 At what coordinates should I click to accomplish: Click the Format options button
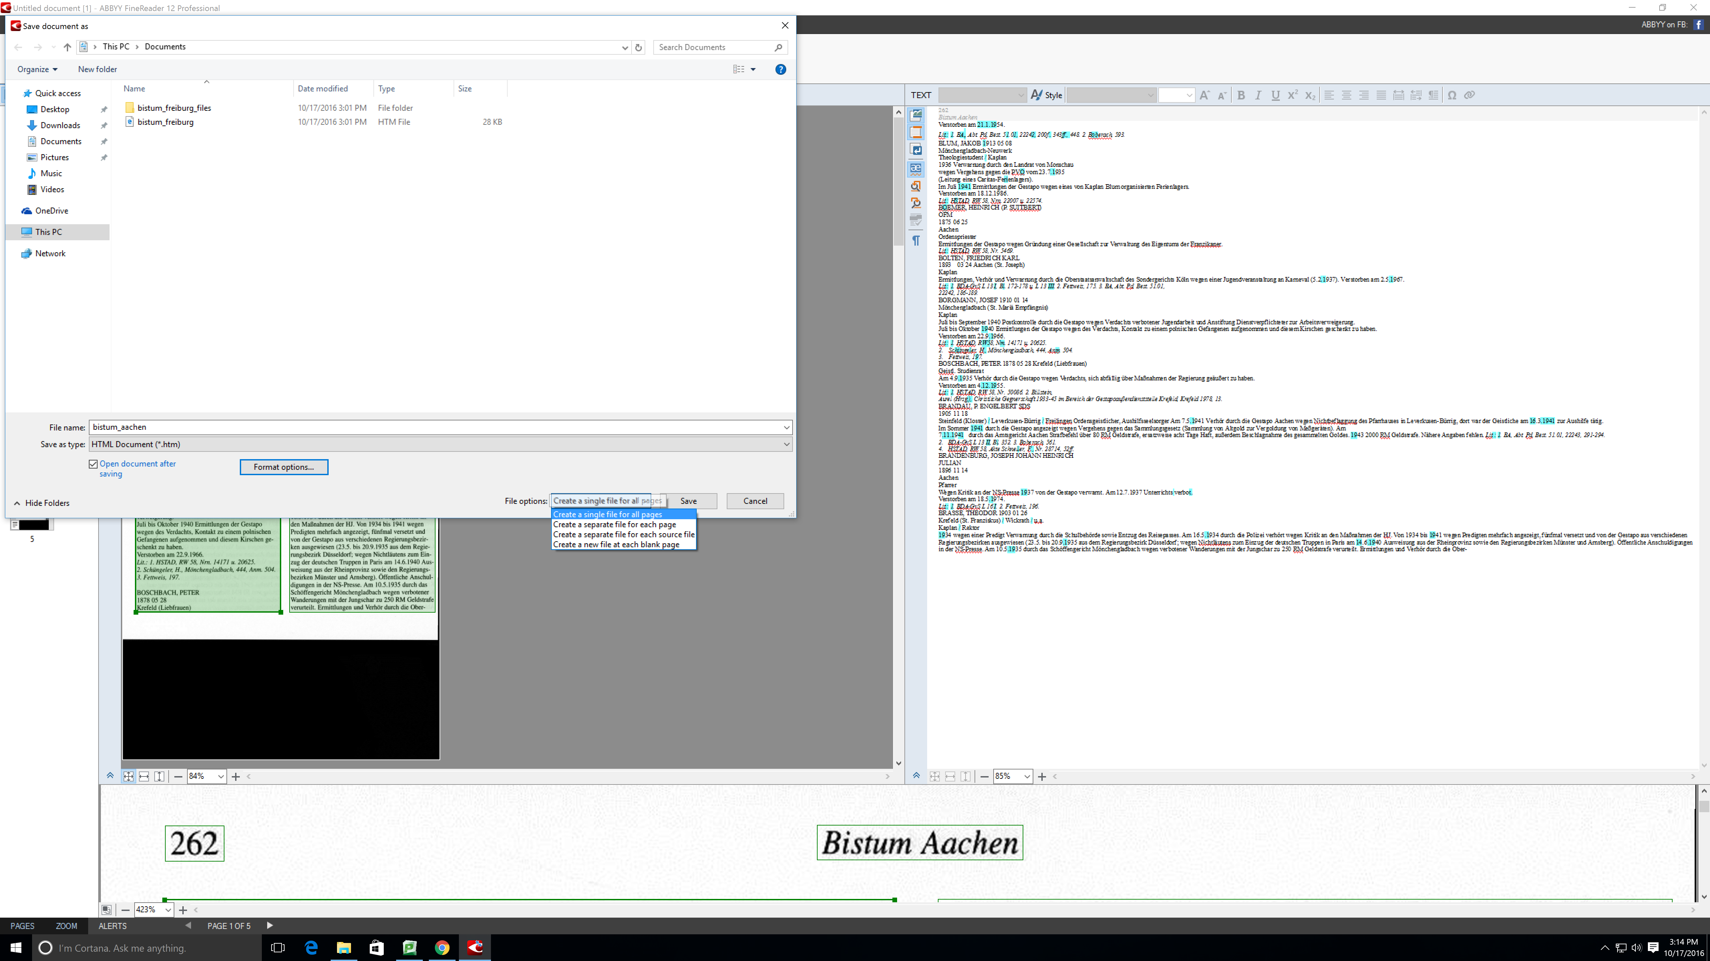pos(284,467)
